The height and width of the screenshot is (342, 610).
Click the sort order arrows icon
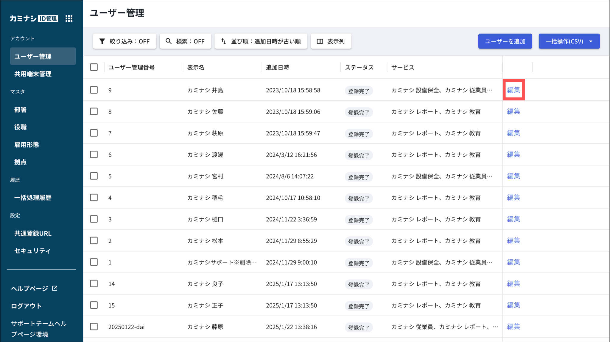point(224,41)
